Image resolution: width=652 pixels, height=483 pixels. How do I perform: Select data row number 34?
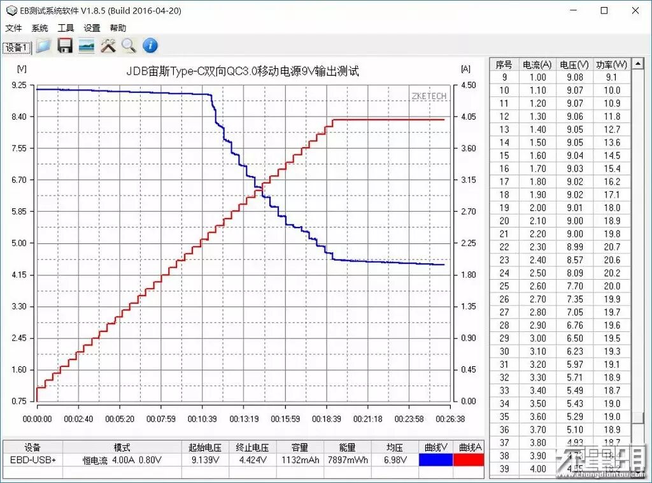[x=560, y=403]
